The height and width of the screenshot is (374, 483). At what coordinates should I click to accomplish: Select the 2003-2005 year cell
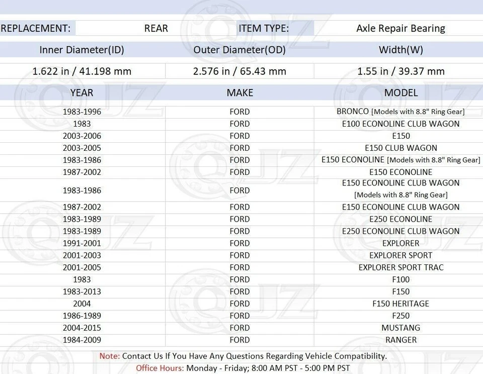[82, 148]
